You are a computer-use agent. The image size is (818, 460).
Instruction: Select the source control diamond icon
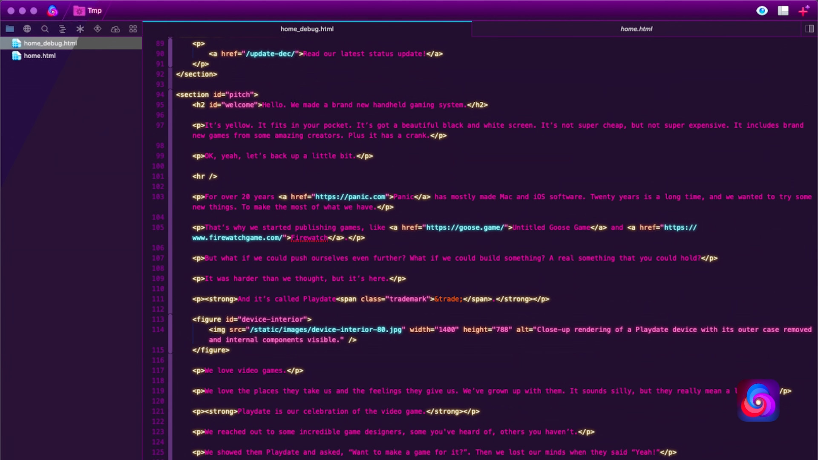(97, 29)
